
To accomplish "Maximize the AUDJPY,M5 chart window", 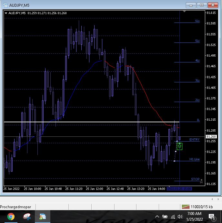I will click(202, 5).
